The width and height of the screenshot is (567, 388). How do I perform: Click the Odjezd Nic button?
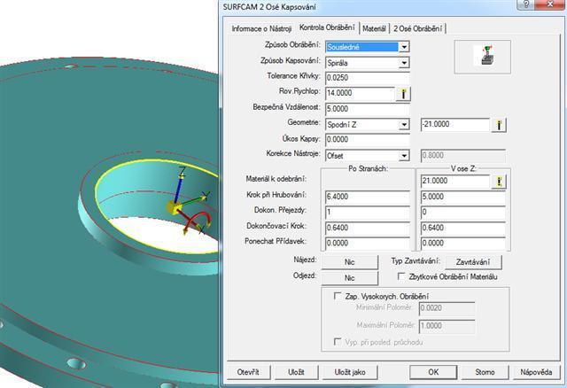[349, 277]
